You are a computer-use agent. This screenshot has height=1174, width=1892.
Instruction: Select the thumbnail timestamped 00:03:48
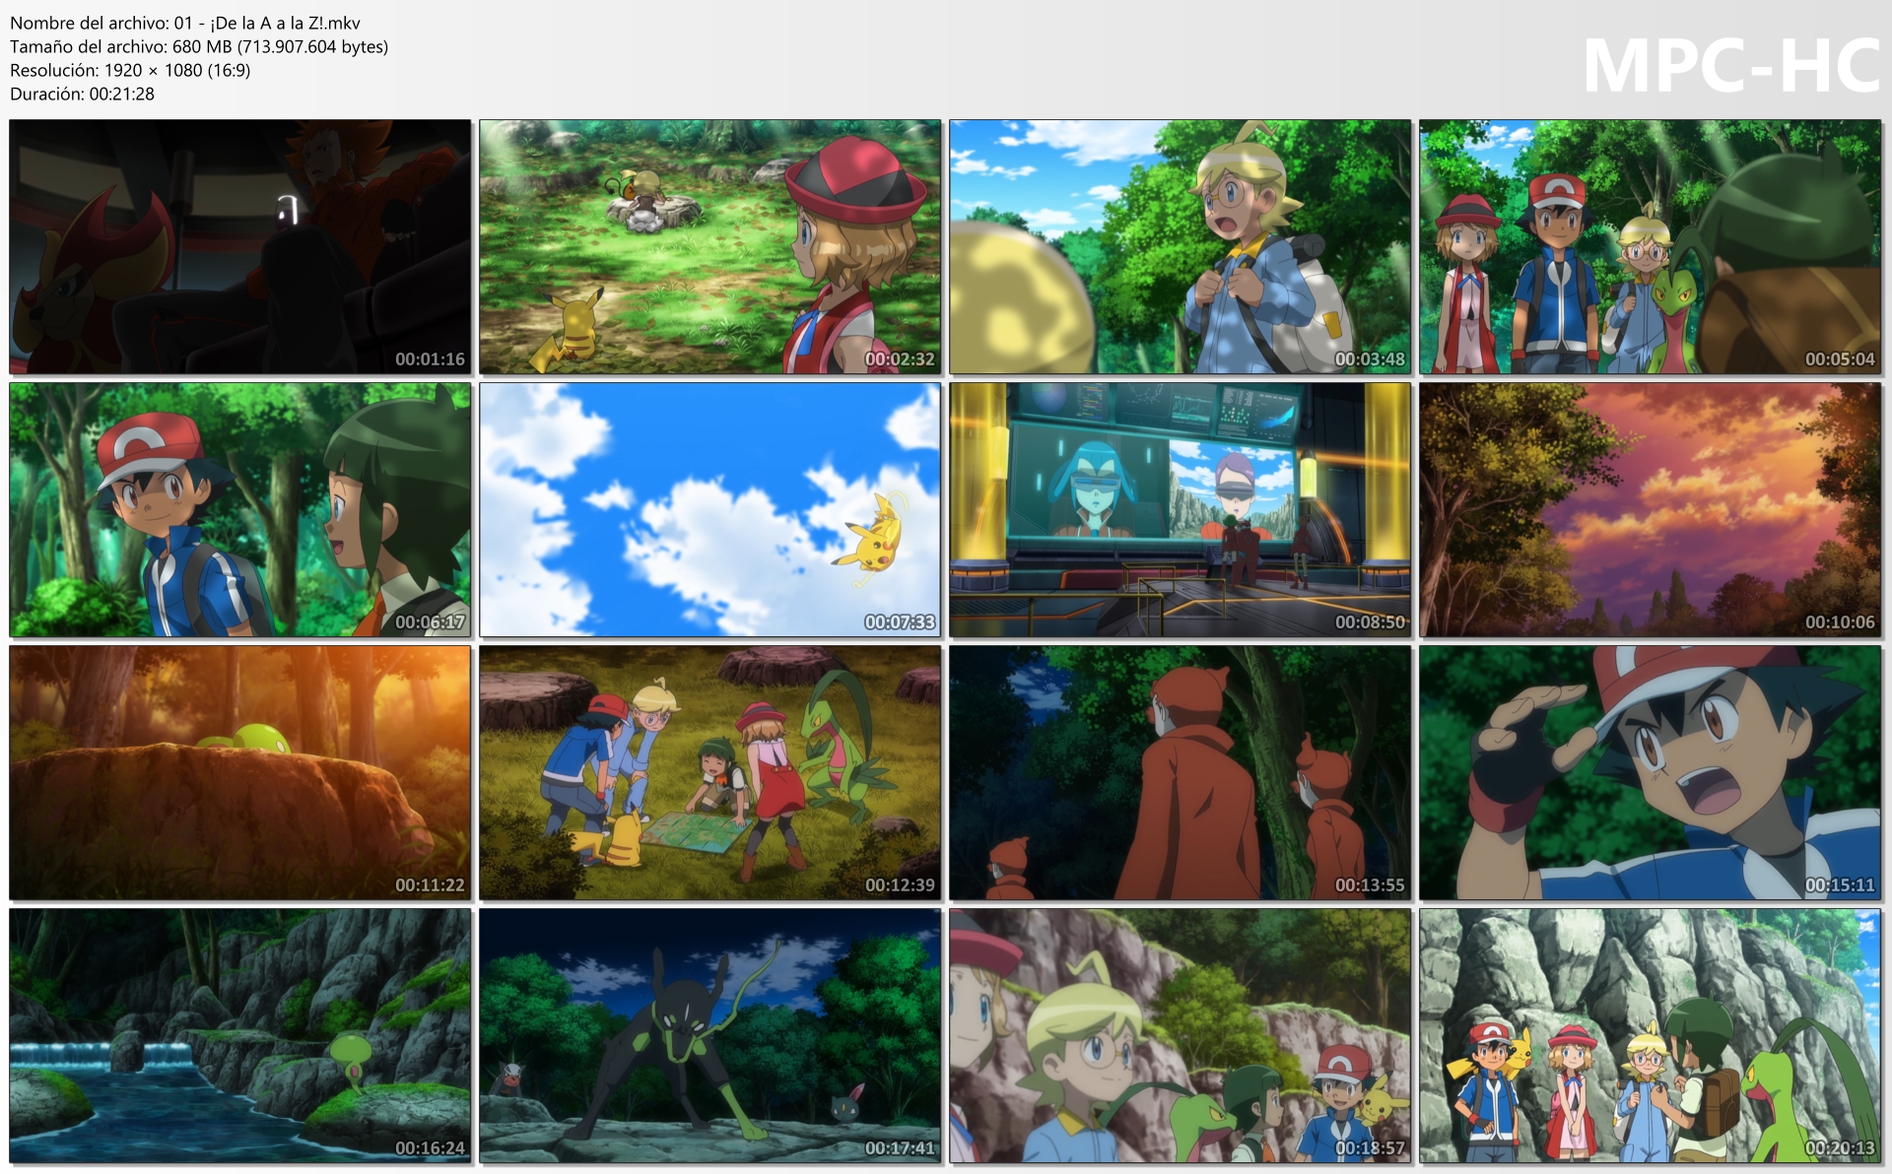[x=1181, y=247]
